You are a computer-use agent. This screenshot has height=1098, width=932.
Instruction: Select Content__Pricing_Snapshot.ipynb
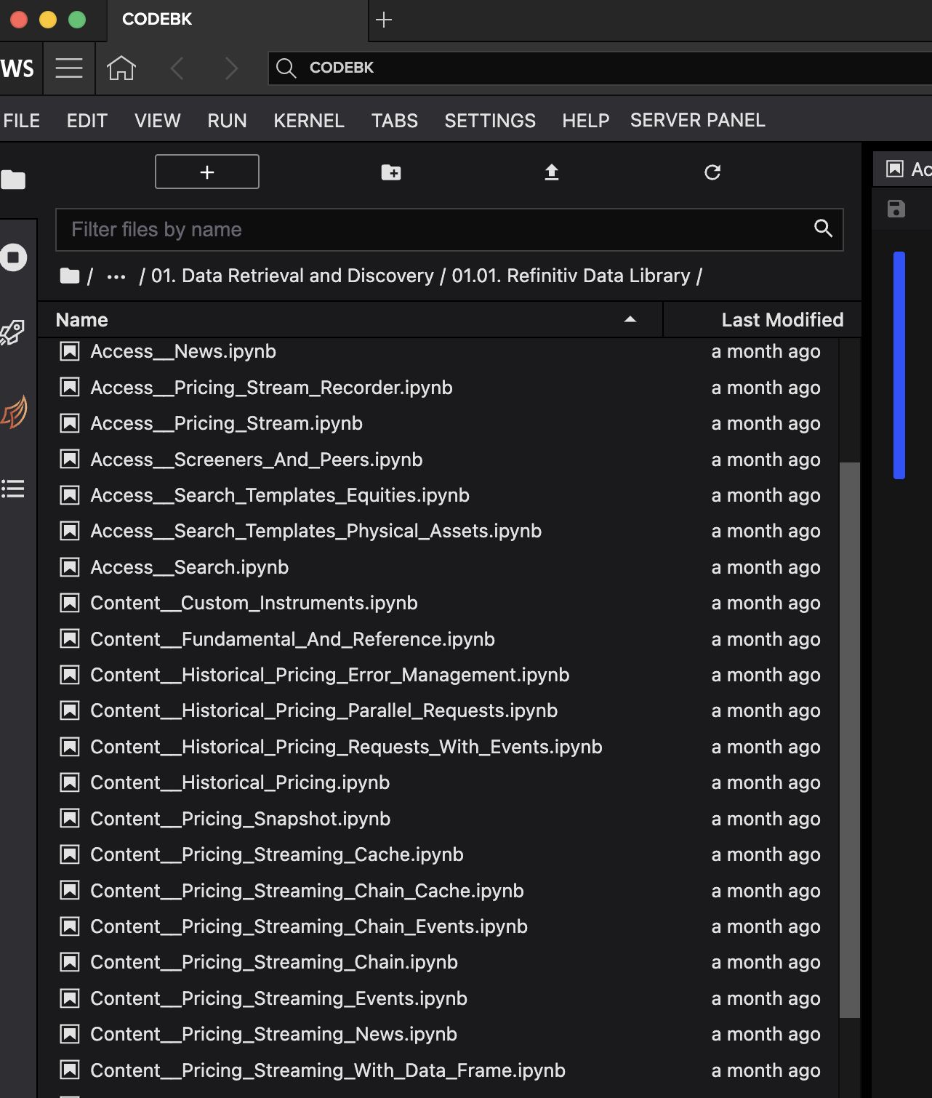[449, 819]
